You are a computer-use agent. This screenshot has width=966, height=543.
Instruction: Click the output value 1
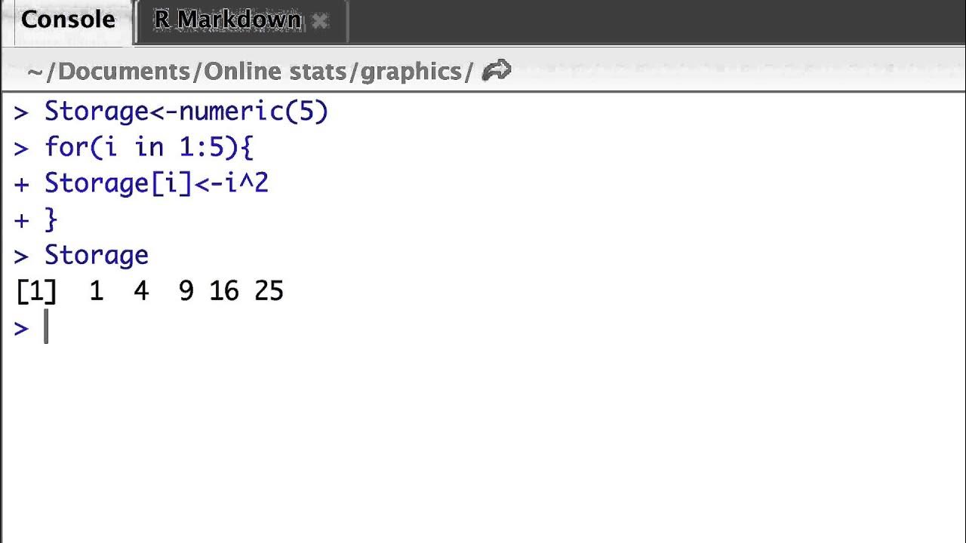(96, 292)
